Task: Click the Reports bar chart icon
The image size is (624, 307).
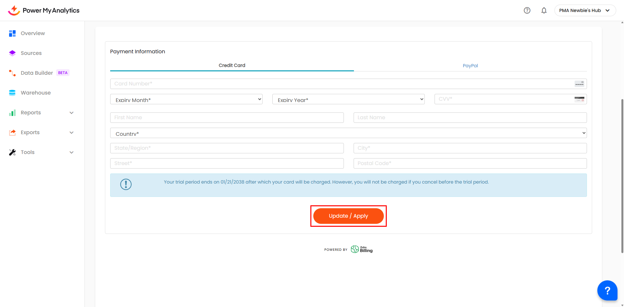Action: point(12,113)
